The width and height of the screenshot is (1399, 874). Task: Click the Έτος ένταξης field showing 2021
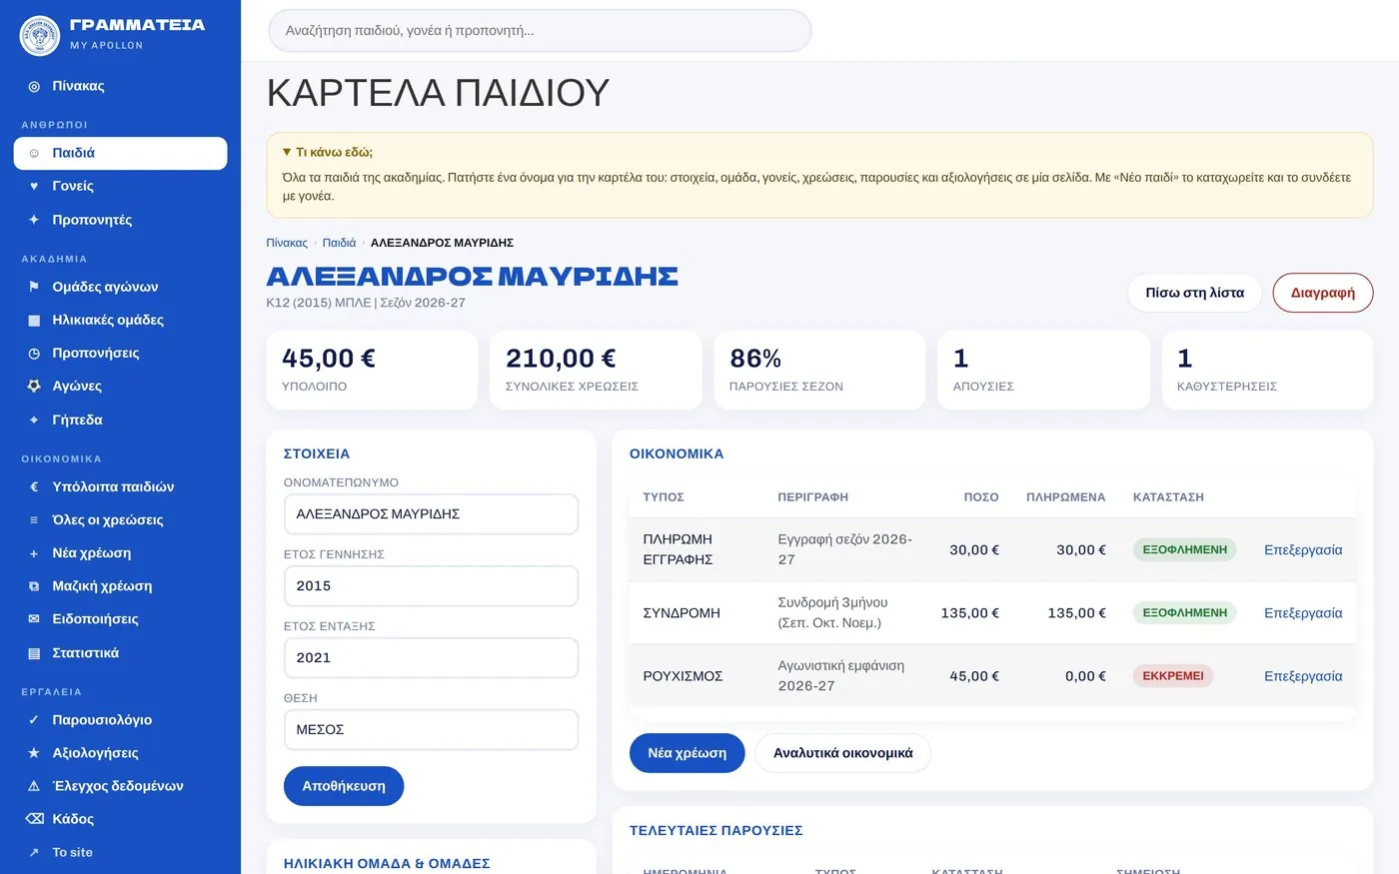[x=431, y=658]
